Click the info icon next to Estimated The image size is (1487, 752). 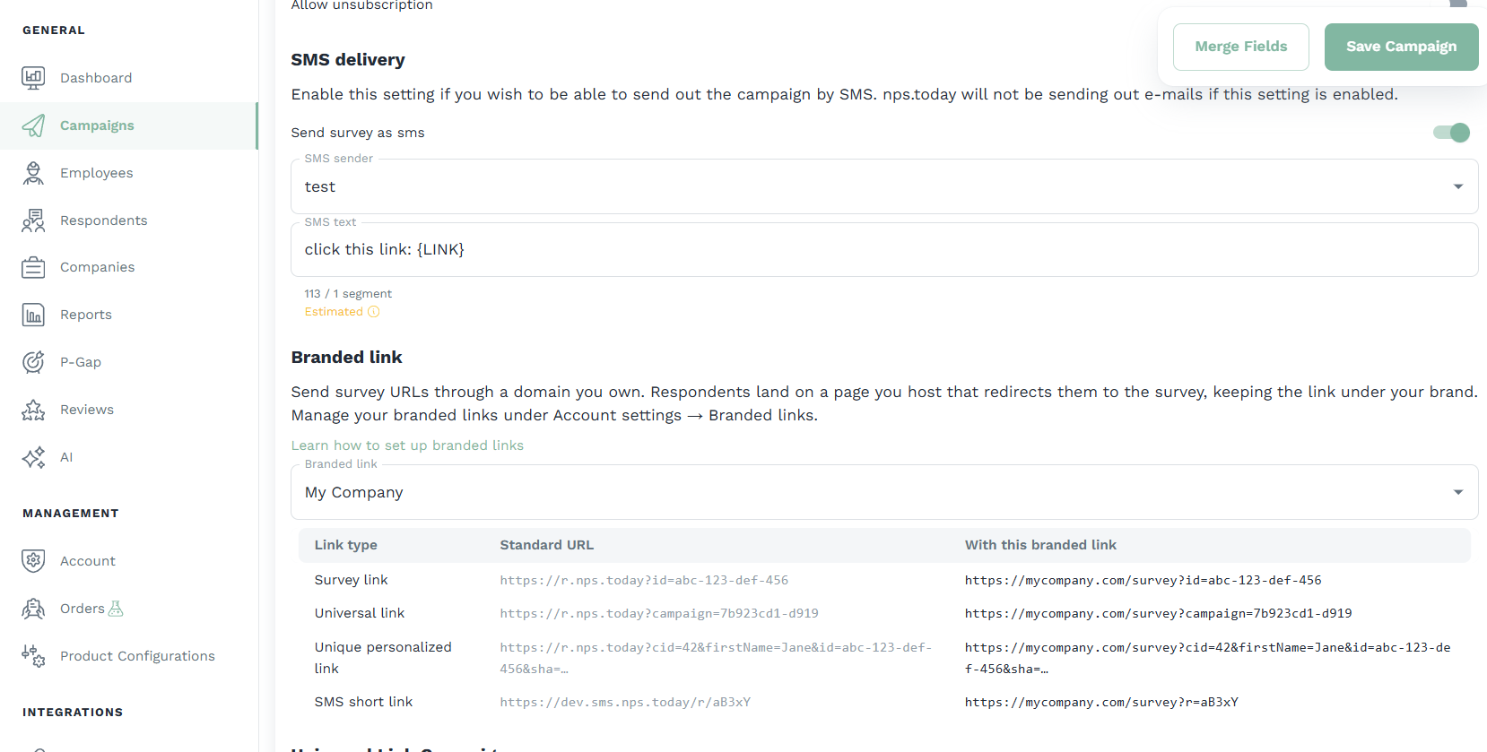(x=374, y=312)
